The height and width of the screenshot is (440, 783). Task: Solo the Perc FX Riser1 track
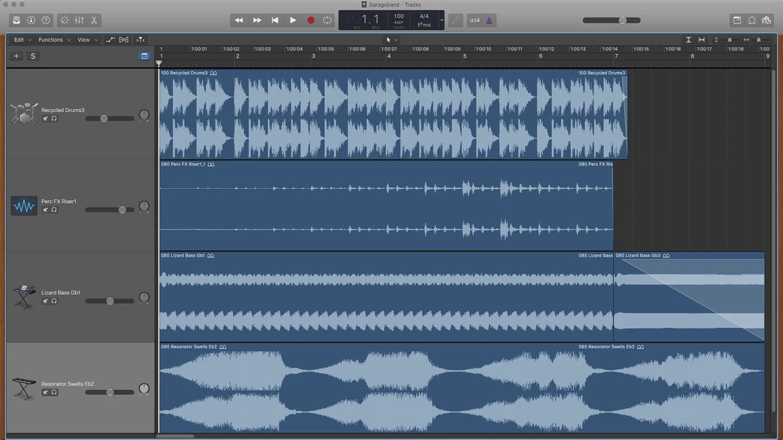54,210
